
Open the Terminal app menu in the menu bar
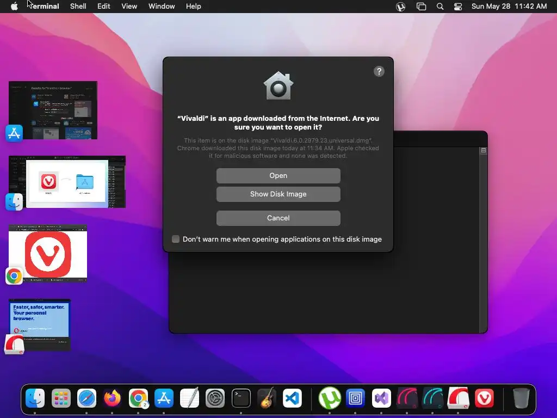44,7
